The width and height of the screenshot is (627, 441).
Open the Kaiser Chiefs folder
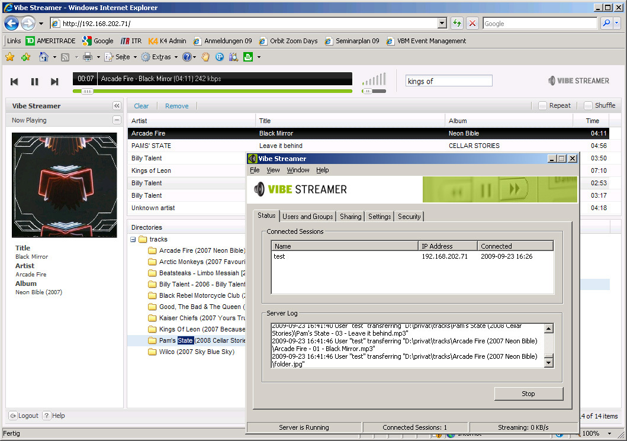point(197,318)
